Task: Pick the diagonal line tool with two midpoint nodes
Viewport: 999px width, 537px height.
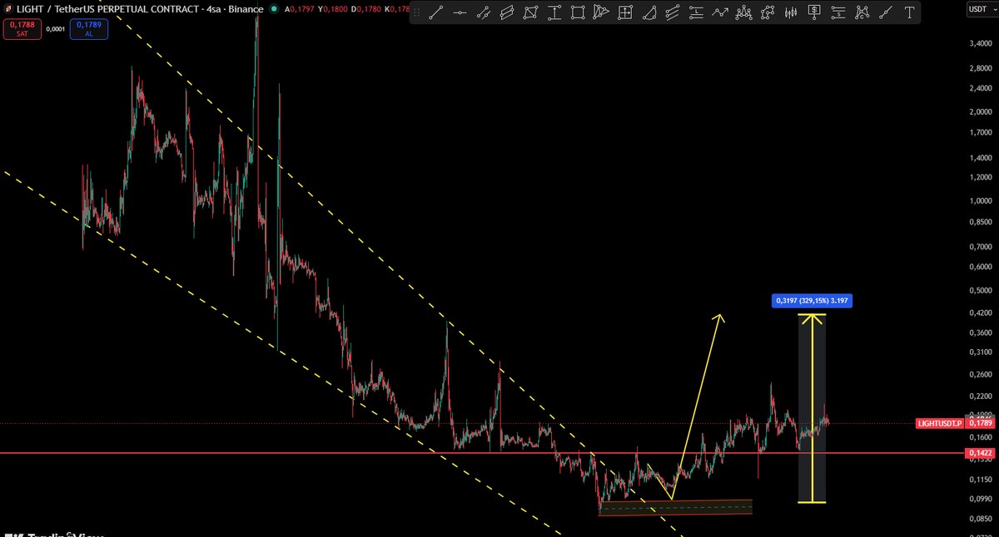Action: [483, 12]
